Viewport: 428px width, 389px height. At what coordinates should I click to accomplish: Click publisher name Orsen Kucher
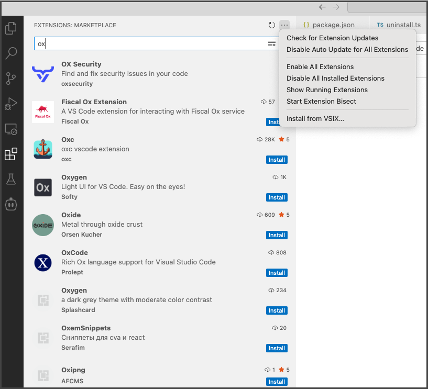(x=82, y=235)
